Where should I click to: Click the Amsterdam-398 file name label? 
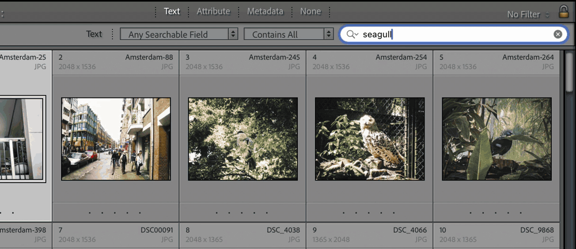(23, 230)
